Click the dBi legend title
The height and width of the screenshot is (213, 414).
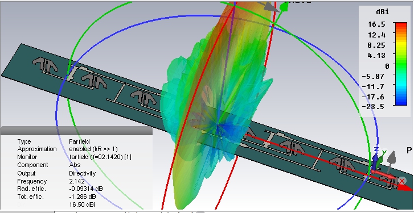382,12
